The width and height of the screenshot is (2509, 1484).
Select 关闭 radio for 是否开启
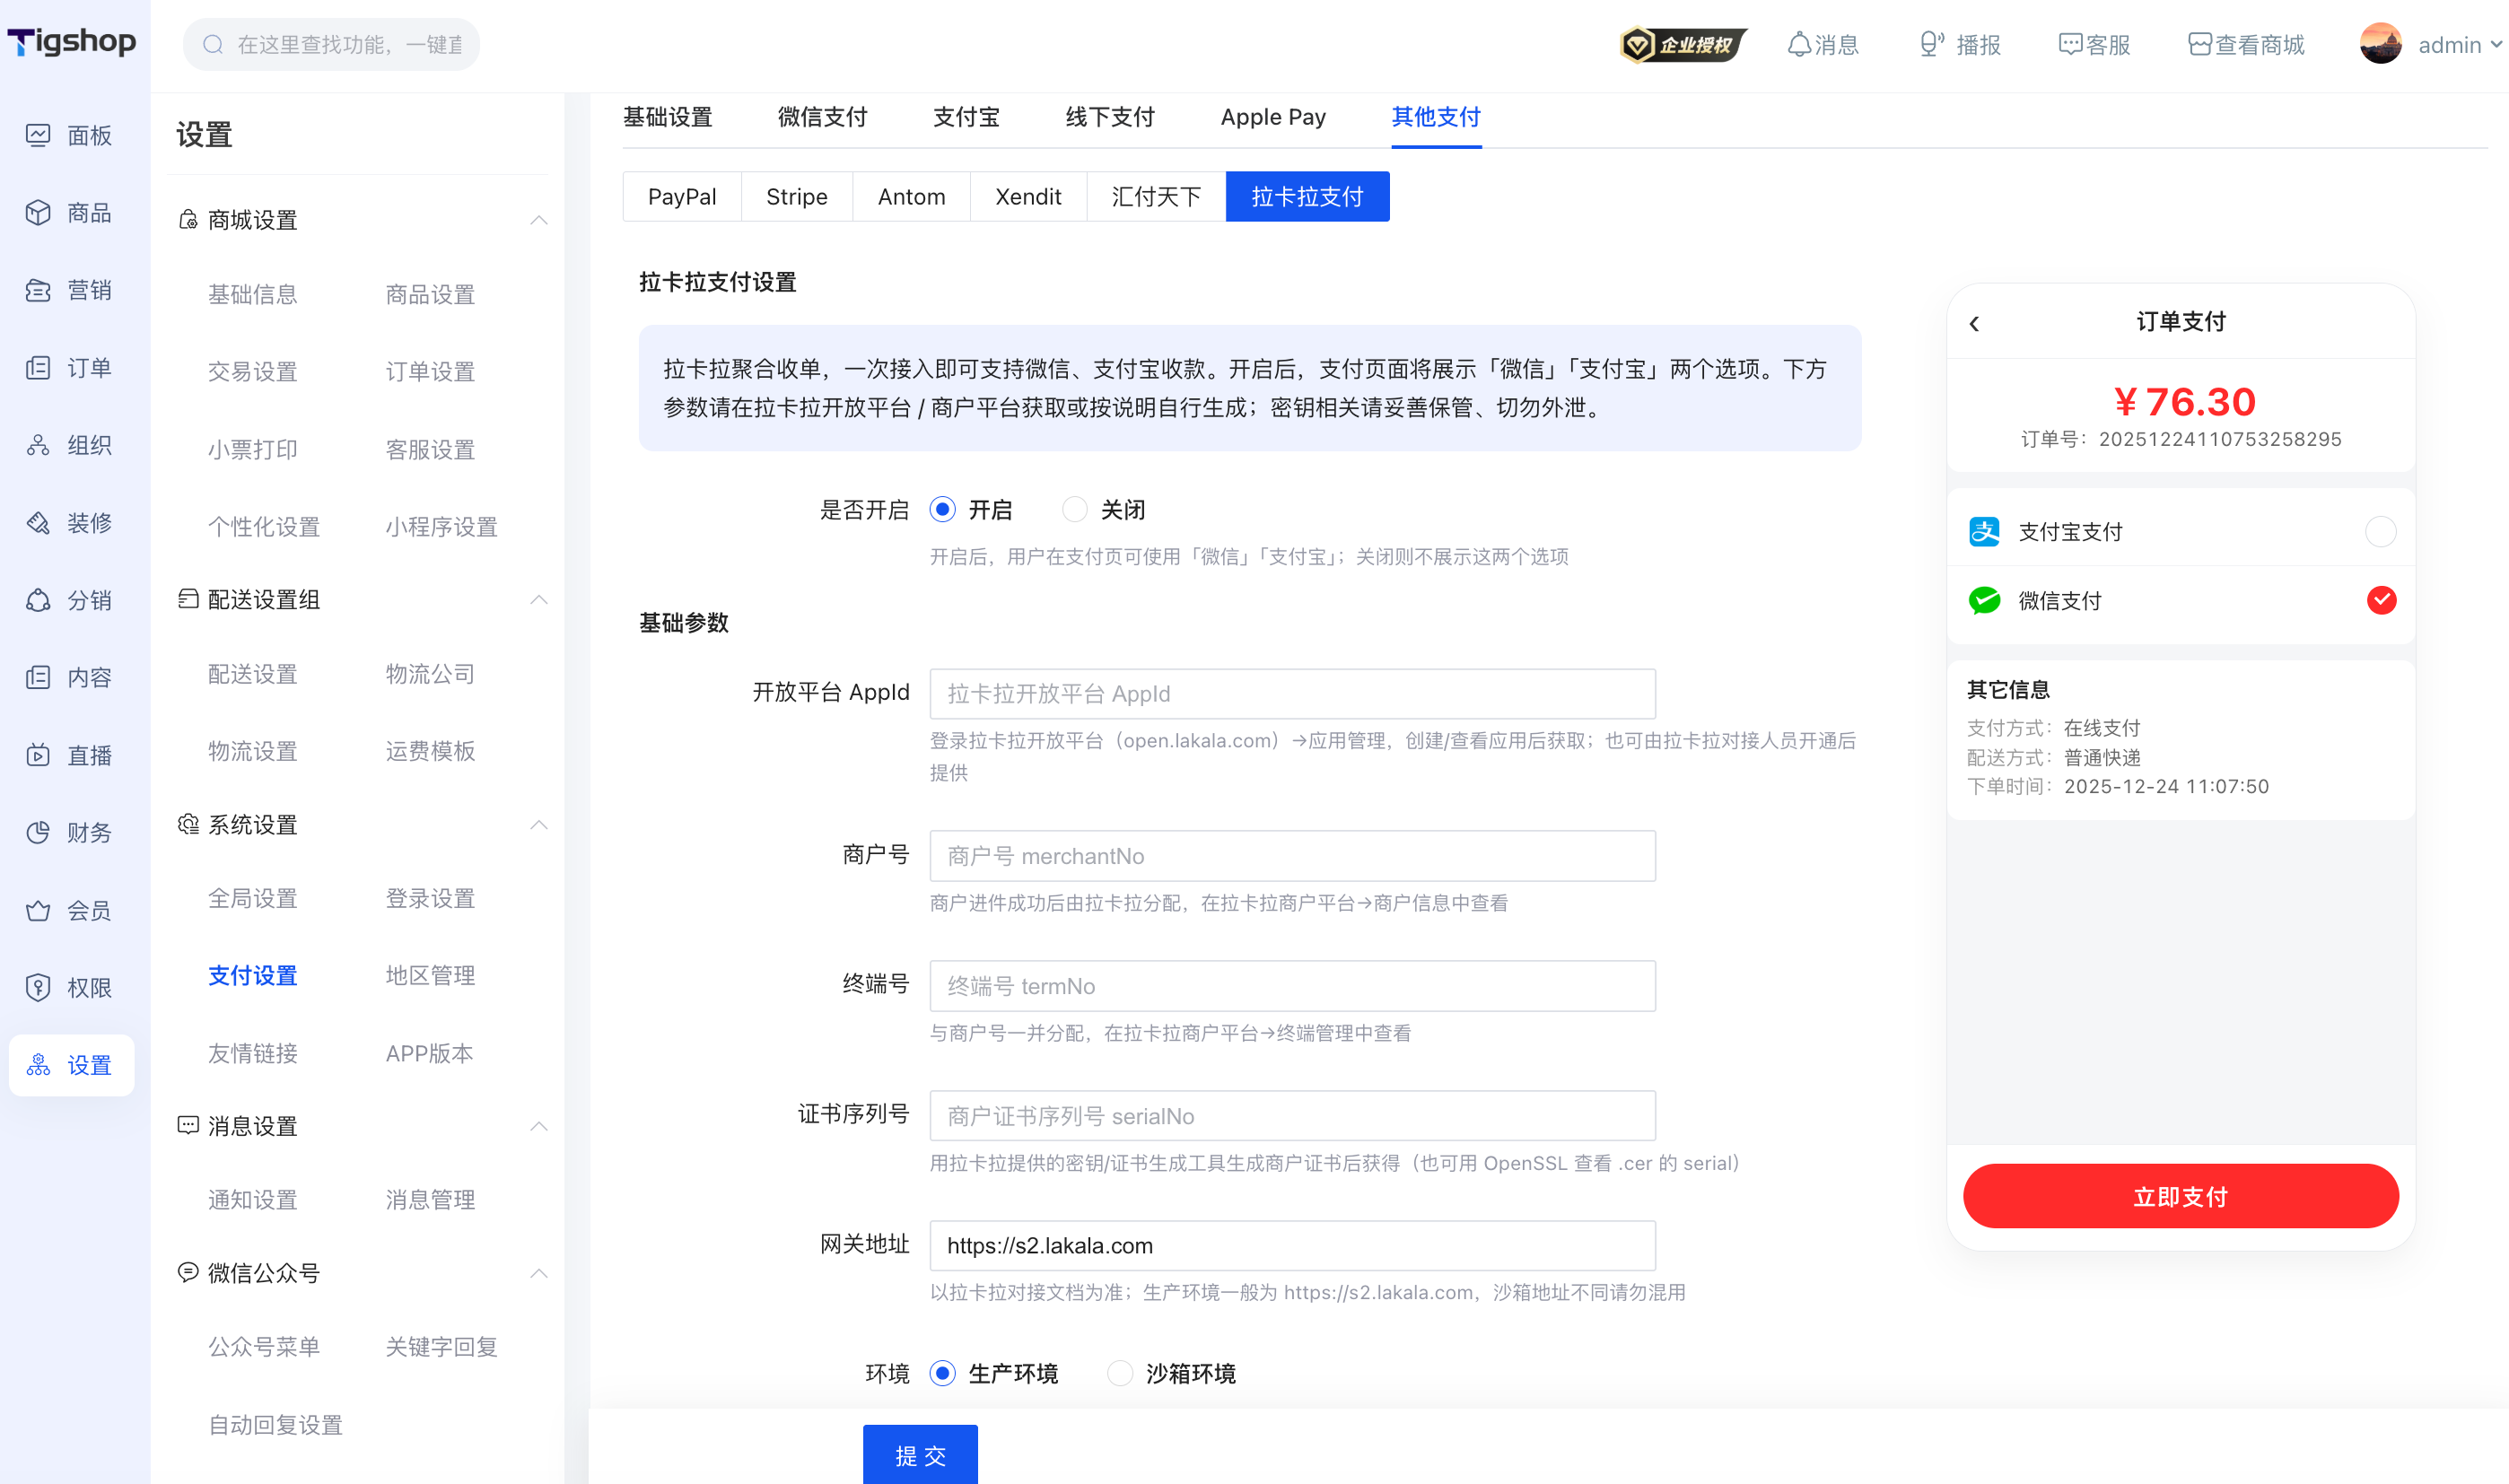1074,510
